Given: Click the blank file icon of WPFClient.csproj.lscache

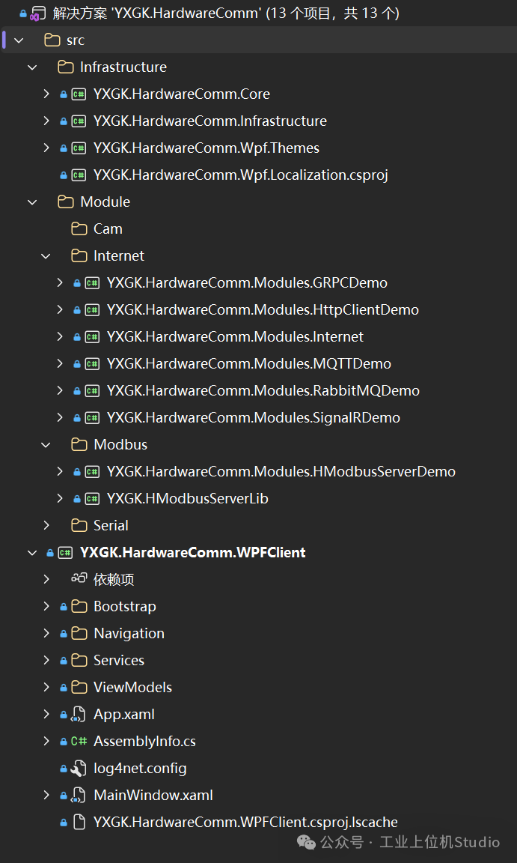Looking at the screenshot, I should [x=79, y=823].
